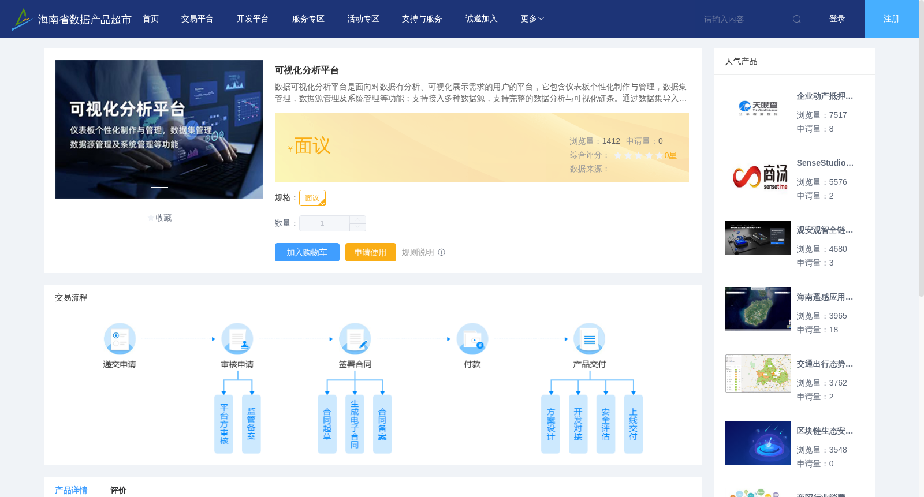Viewport: 924px width, 497px height.
Task: Click the 平台方审核 sub-step box
Action: (223, 424)
